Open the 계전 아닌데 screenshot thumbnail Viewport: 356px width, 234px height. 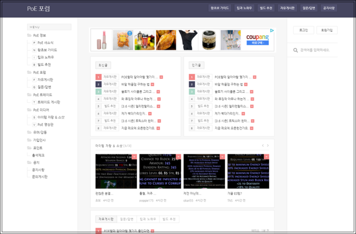204,172
